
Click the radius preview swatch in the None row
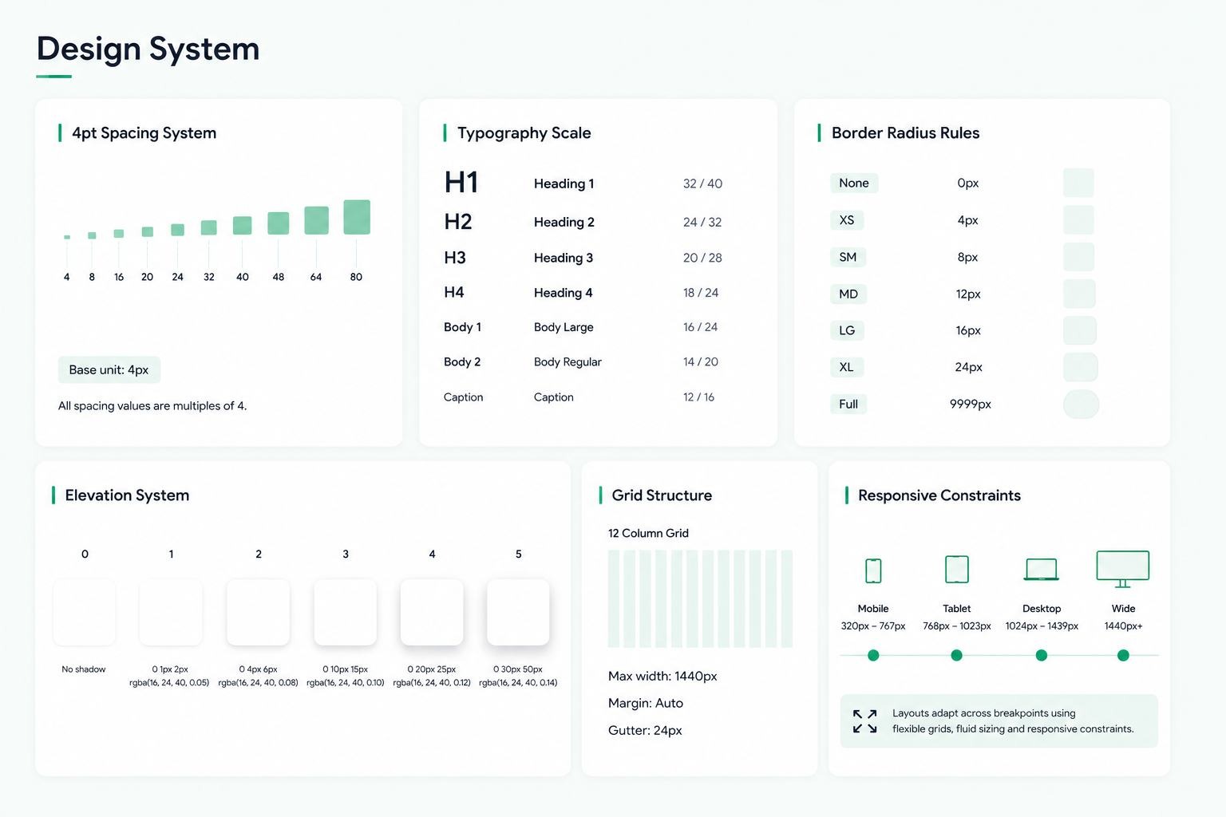pyautogui.click(x=1078, y=183)
